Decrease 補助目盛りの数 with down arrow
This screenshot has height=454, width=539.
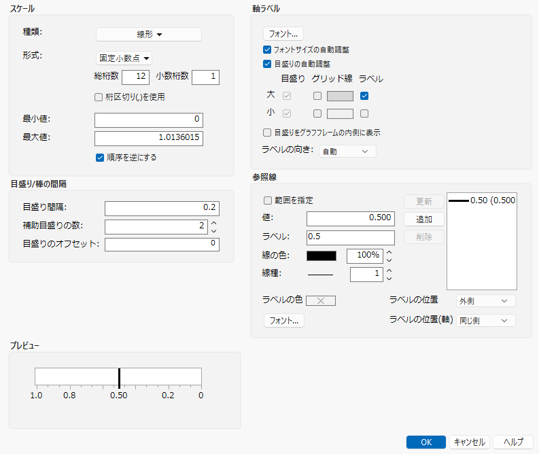(214, 231)
